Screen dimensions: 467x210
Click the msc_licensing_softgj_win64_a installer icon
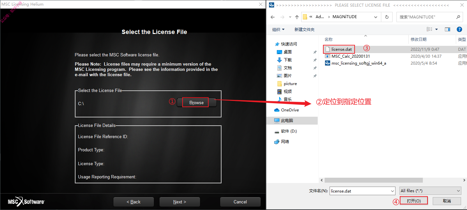tap(328, 63)
